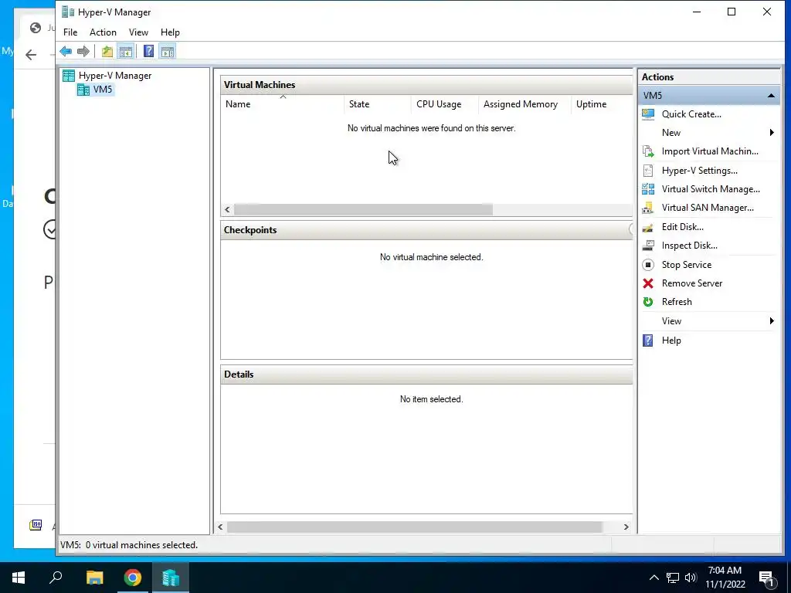791x593 pixels.
Task: Open the Action menu
Action: point(103,32)
